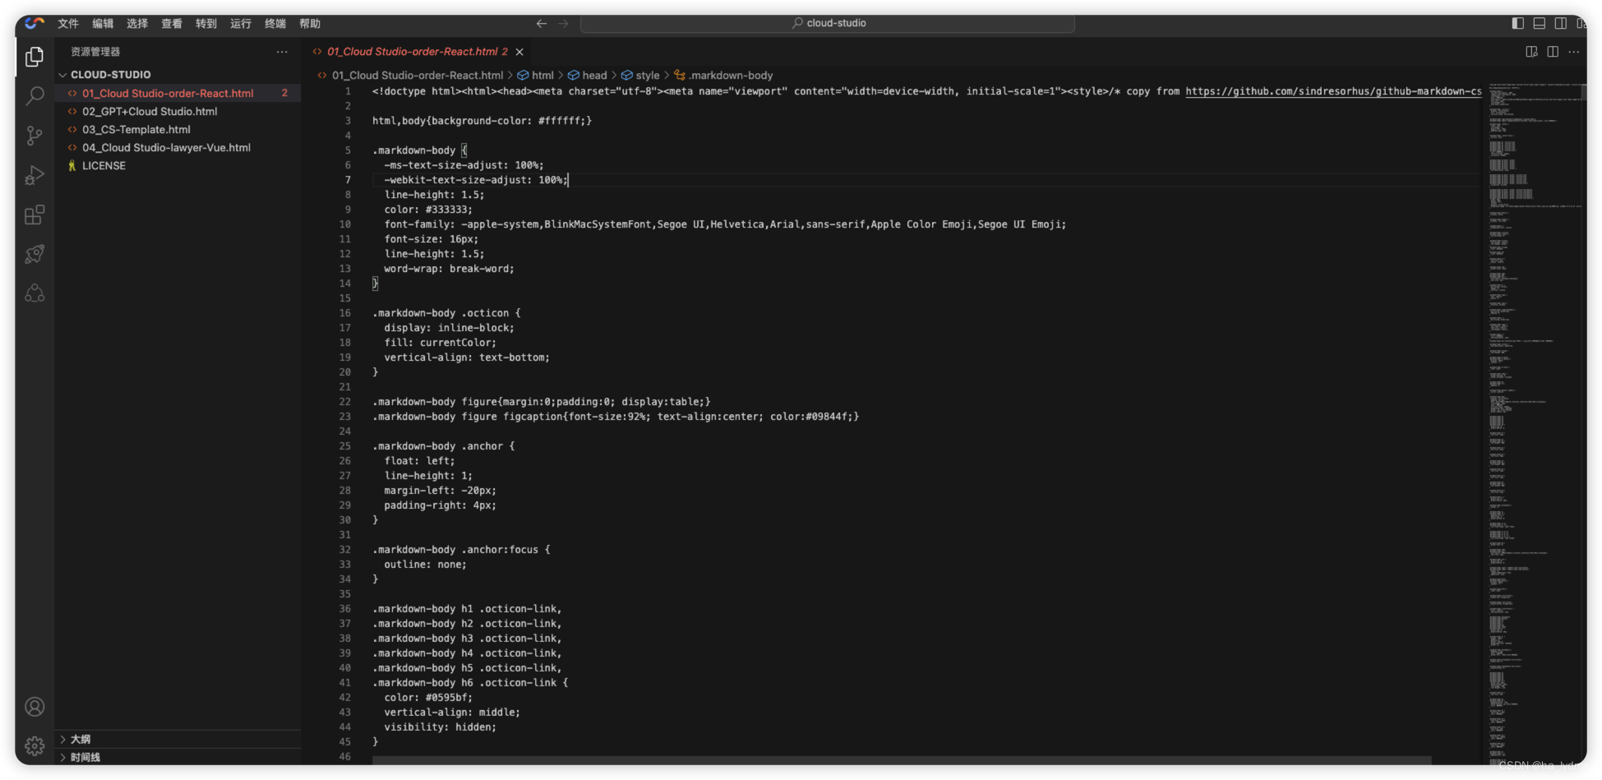Open the .markdown-body breadcrumb dropdown
Image resolution: width=1602 pixels, height=780 pixels.
pyautogui.click(x=723, y=76)
